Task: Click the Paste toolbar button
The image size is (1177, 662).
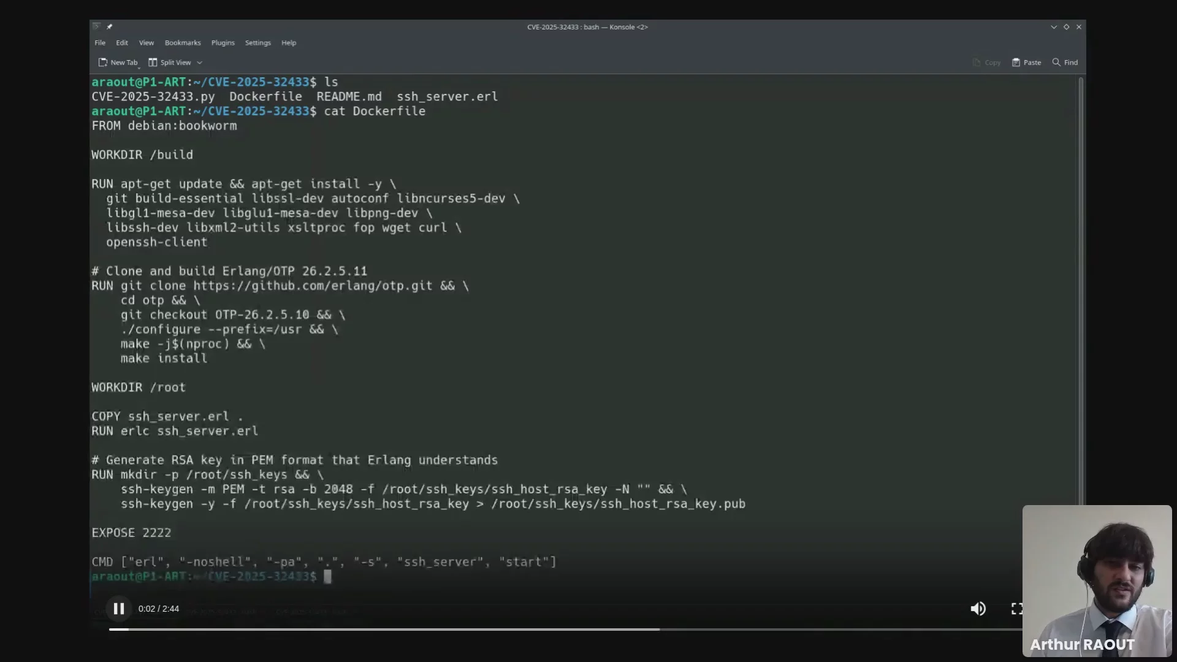Action: tap(1027, 63)
